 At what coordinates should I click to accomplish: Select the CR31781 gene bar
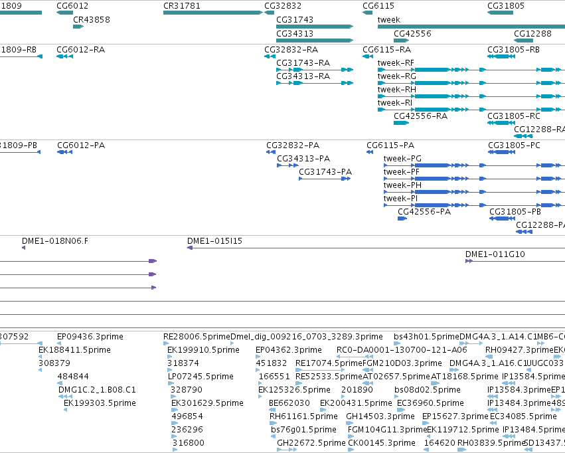click(x=213, y=13)
